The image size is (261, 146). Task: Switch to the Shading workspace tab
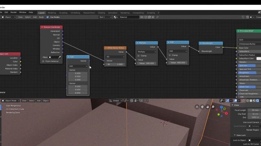[x=102, y=13]
